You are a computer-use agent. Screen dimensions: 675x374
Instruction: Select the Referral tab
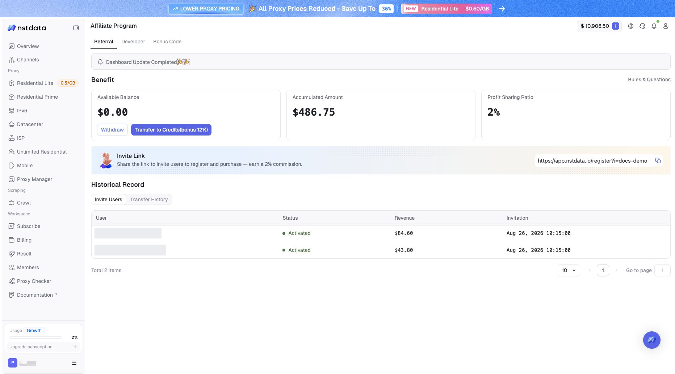tap(104, 42)
